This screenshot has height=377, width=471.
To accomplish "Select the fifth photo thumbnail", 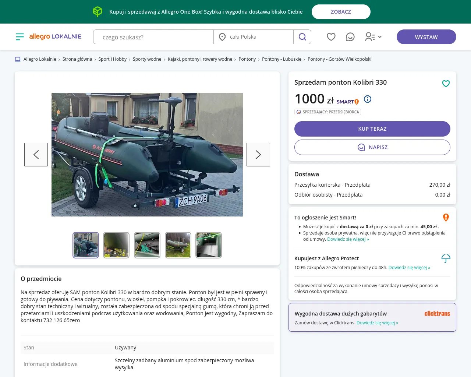I will pos(209,245).
